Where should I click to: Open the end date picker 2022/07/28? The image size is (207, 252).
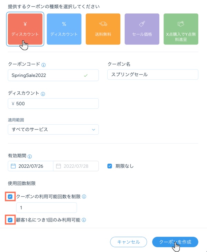pos(76,166)
